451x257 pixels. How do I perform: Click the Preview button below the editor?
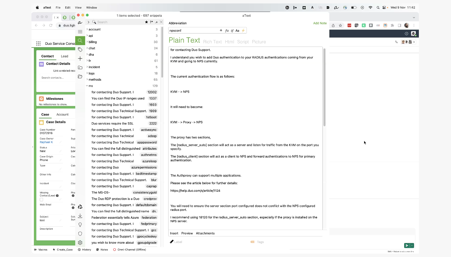187,233
